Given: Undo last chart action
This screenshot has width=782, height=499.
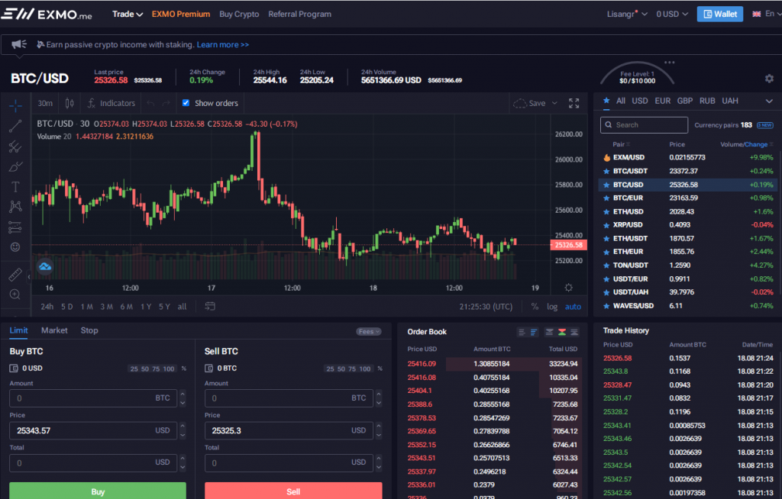Looking at the screenshot, I should point(150,103).
